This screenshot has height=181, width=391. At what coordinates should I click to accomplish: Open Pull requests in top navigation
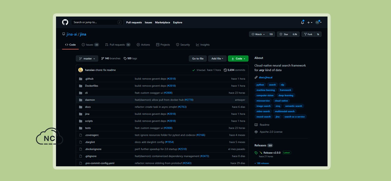pos(134,22)
